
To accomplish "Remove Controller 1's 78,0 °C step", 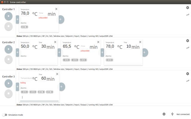I will (56, 9).
